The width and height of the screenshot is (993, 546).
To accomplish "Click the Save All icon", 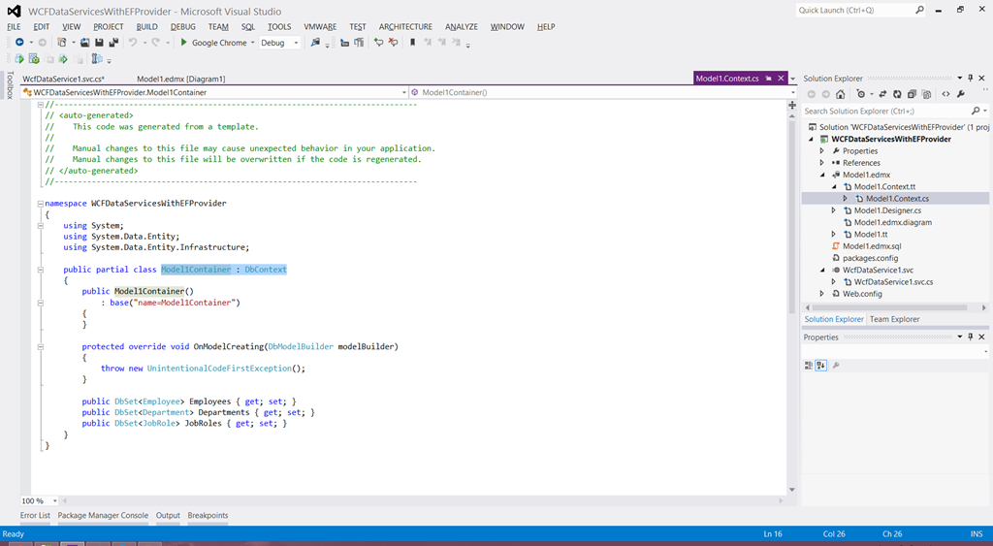I will [x=113, y=43].
